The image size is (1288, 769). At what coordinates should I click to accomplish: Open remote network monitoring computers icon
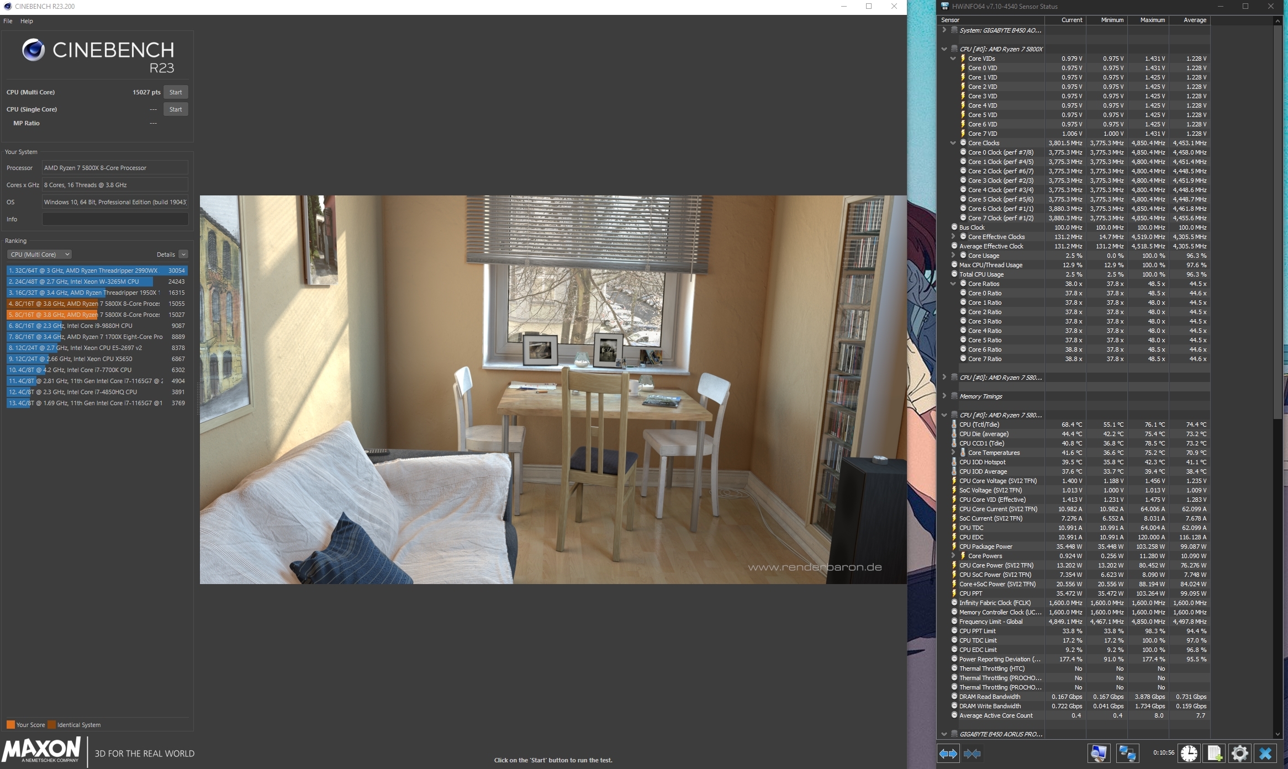pyautogui.click(x=1127, y=754)
